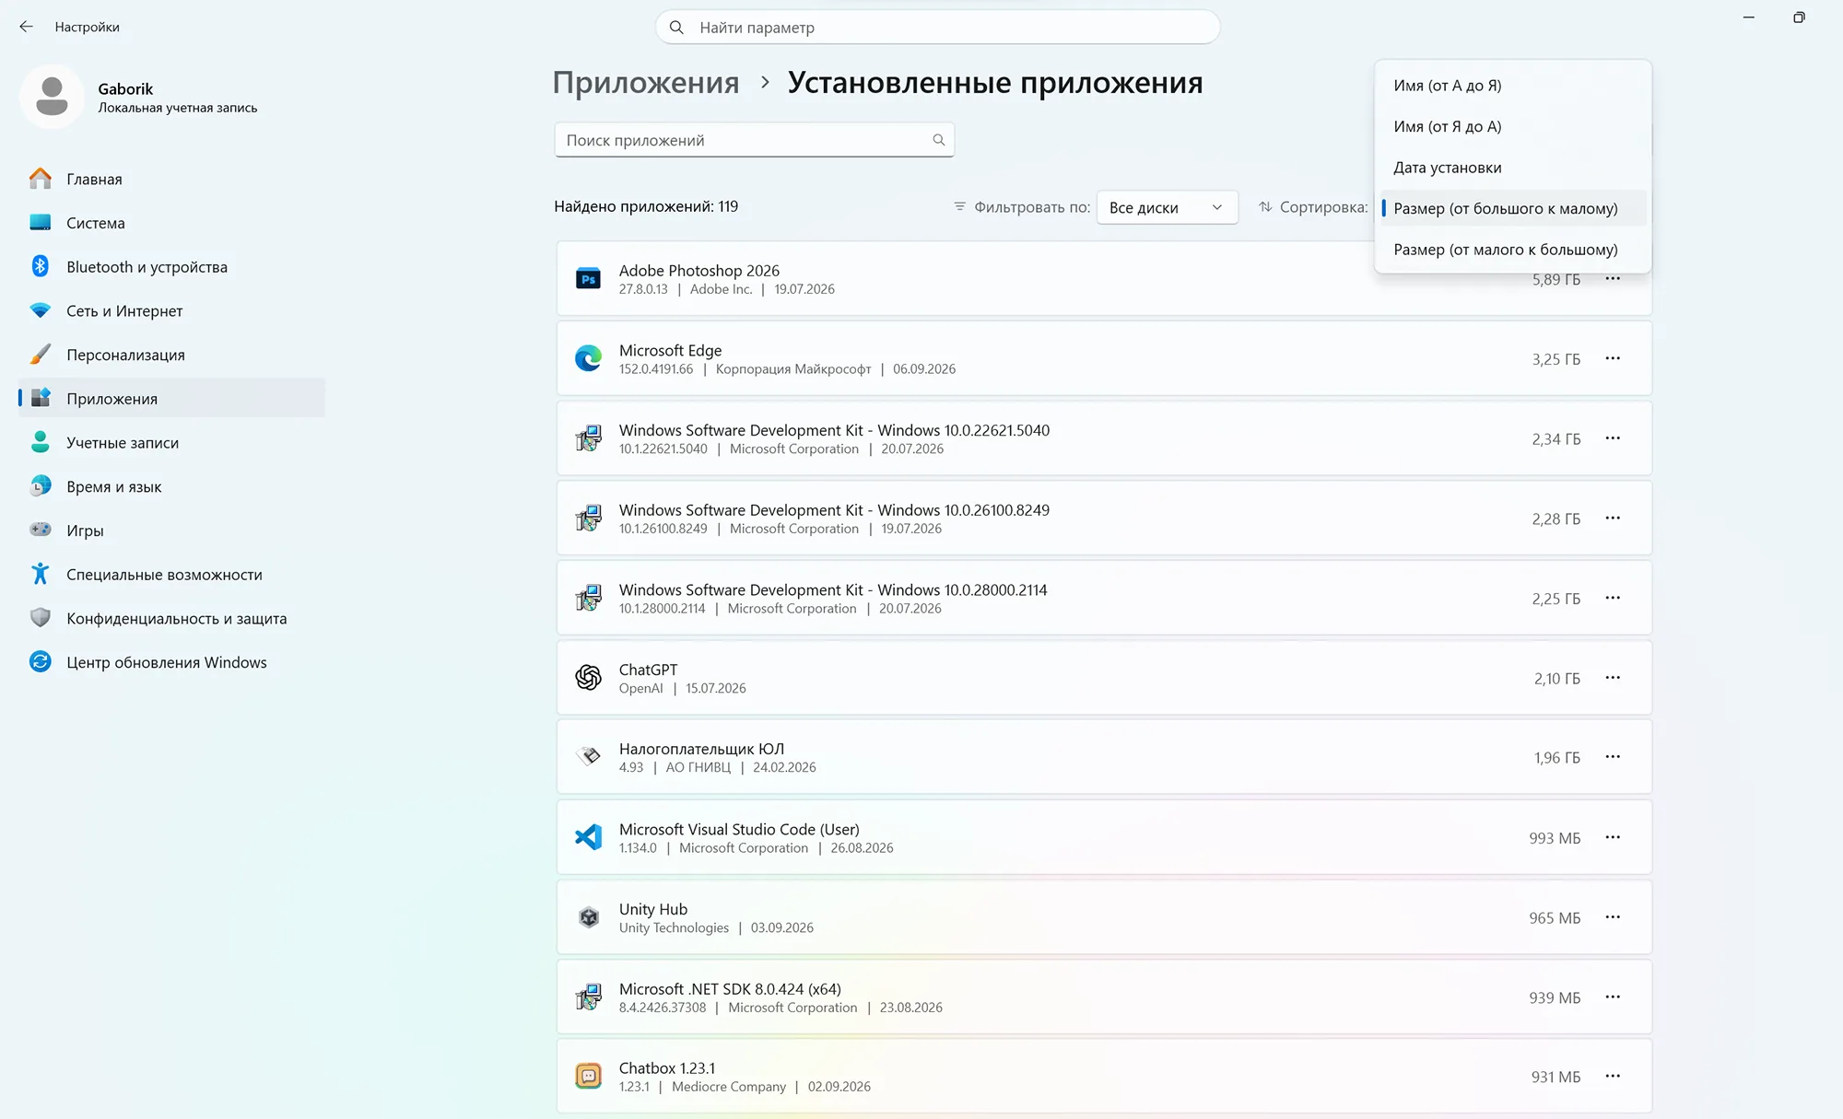
Task: Open more options for Visual Studio Code
Action: (x=1613, y=837)
